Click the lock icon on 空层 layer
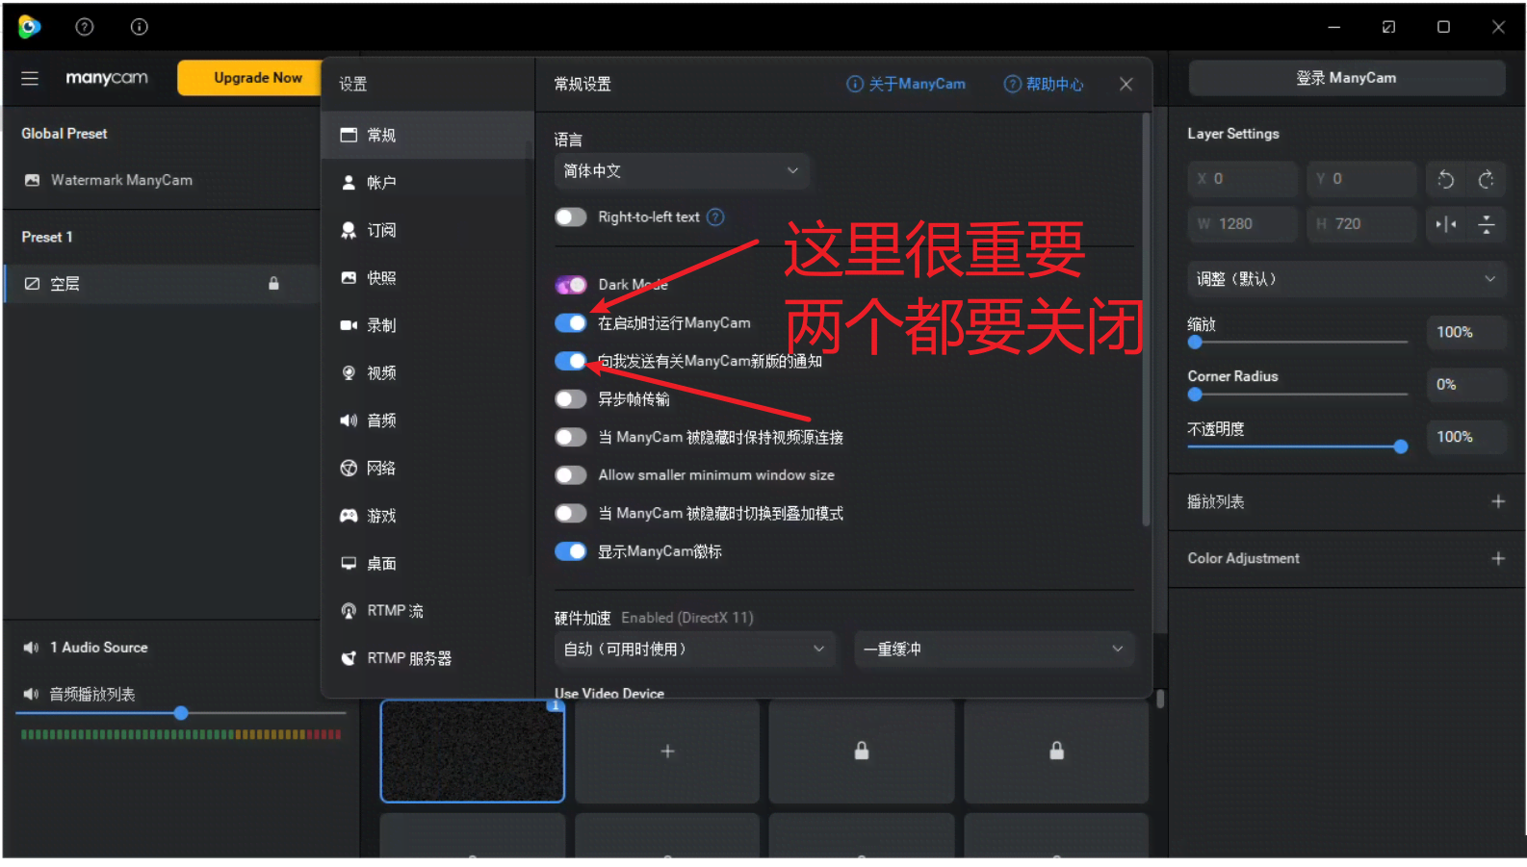This screenshot has height=867, width=1527. pos(273,284)
